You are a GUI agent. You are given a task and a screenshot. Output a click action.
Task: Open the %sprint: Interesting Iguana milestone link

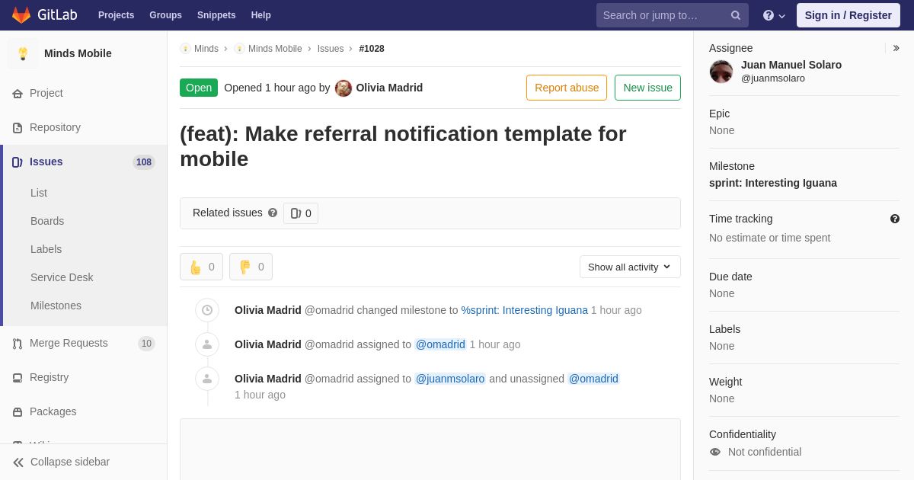[525, 310]
